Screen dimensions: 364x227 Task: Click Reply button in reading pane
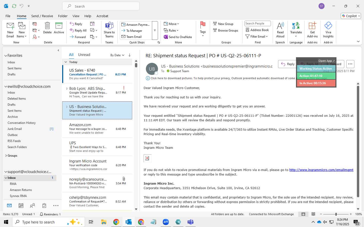pos(288,64)
